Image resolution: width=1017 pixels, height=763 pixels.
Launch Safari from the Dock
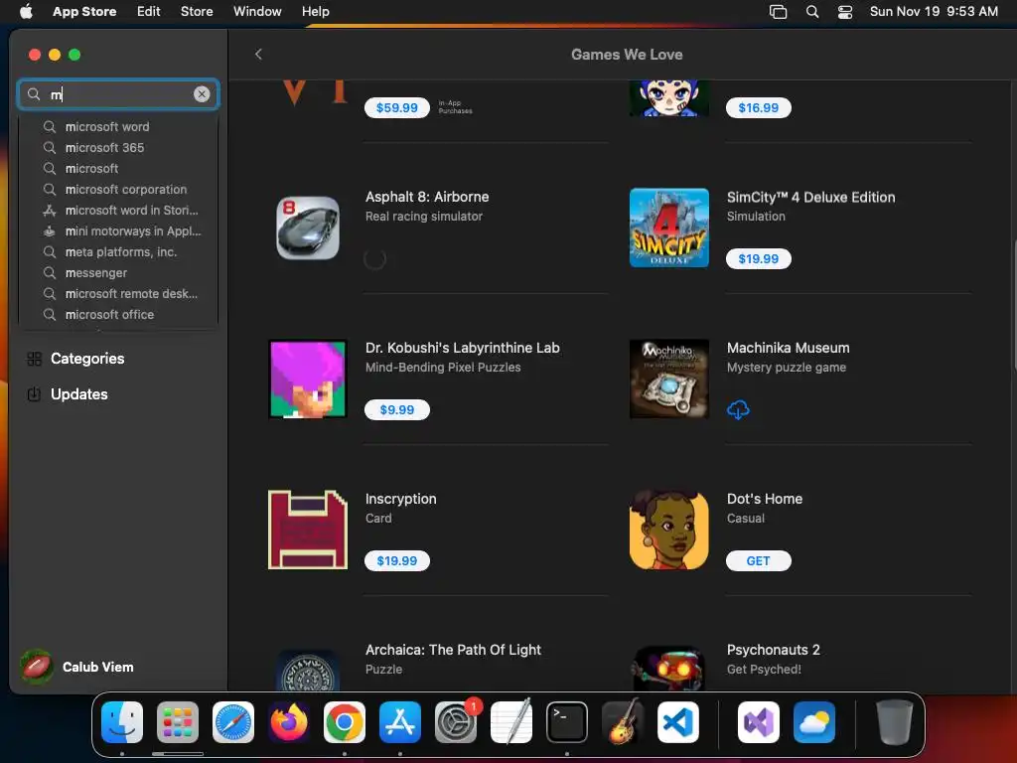pos(233,722)
